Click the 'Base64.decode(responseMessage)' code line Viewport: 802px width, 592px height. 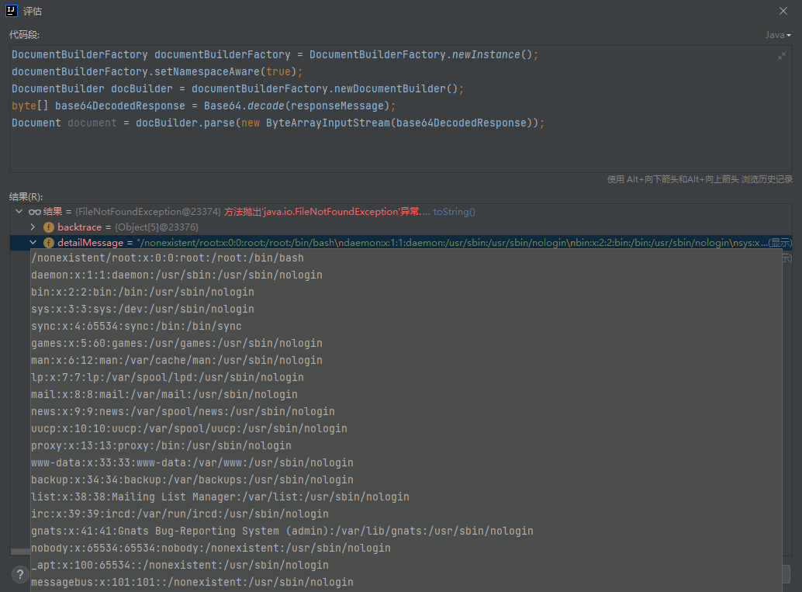(203, 106)
